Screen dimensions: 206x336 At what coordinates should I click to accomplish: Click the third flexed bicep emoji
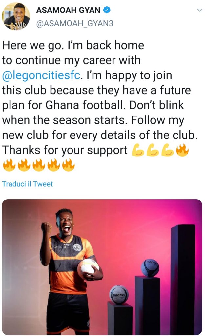[x=167, y=150]
